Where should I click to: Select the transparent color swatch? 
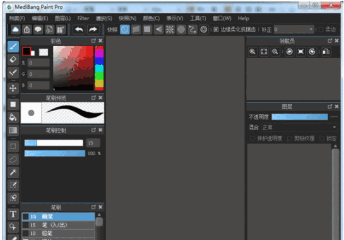(x=44, y=52)
